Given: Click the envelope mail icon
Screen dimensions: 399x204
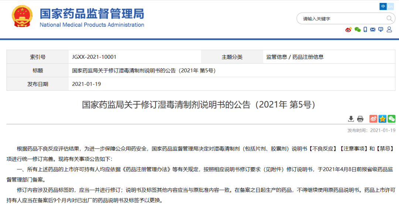Looking at the screenshot, I should click(x=373, y=29).
